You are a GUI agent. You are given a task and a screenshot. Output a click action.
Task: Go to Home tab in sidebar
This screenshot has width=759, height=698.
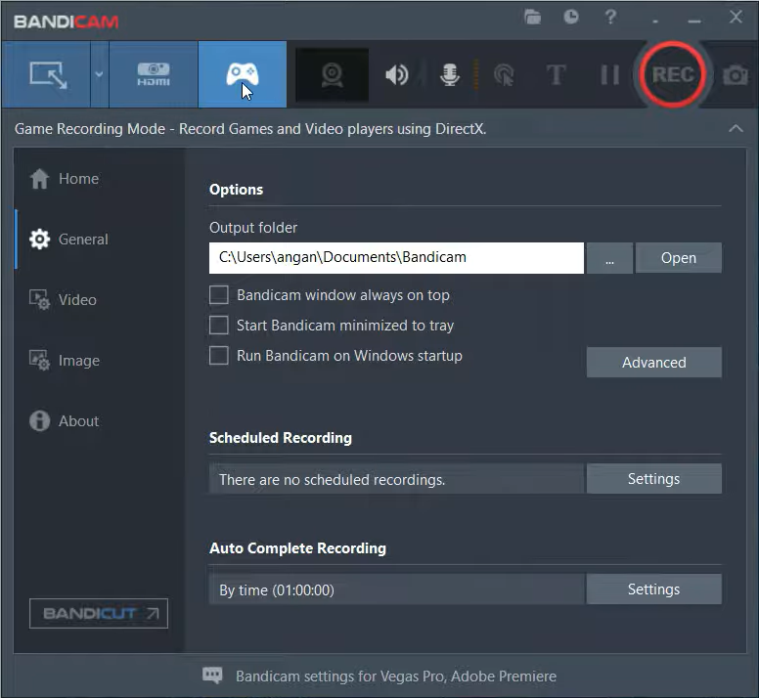click(65, 179)
